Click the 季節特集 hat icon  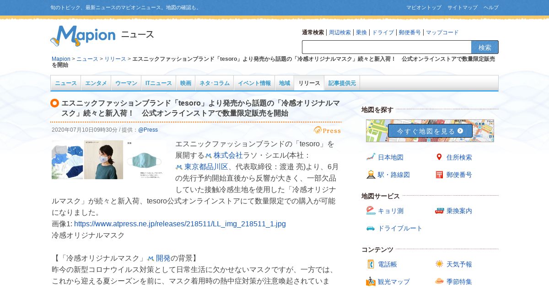pyautogui.click(x=439, y=281)
